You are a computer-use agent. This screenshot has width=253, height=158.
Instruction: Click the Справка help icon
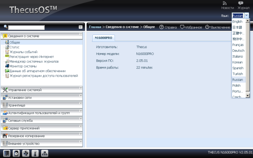point(161,27)
